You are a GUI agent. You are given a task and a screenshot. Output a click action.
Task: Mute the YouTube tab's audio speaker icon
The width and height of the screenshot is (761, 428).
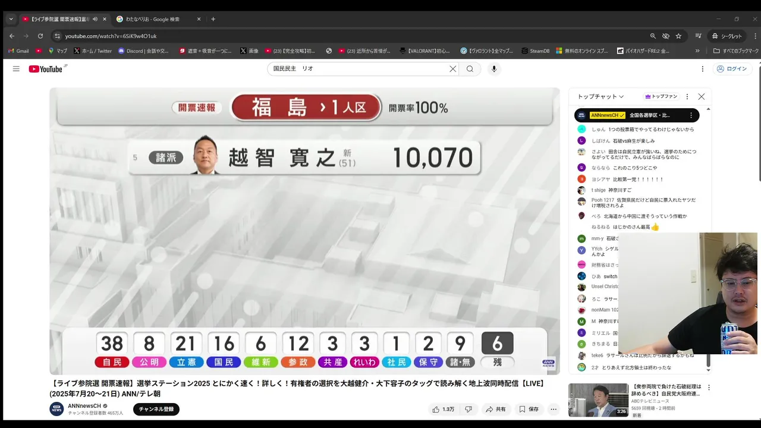(x=95, y=19)
